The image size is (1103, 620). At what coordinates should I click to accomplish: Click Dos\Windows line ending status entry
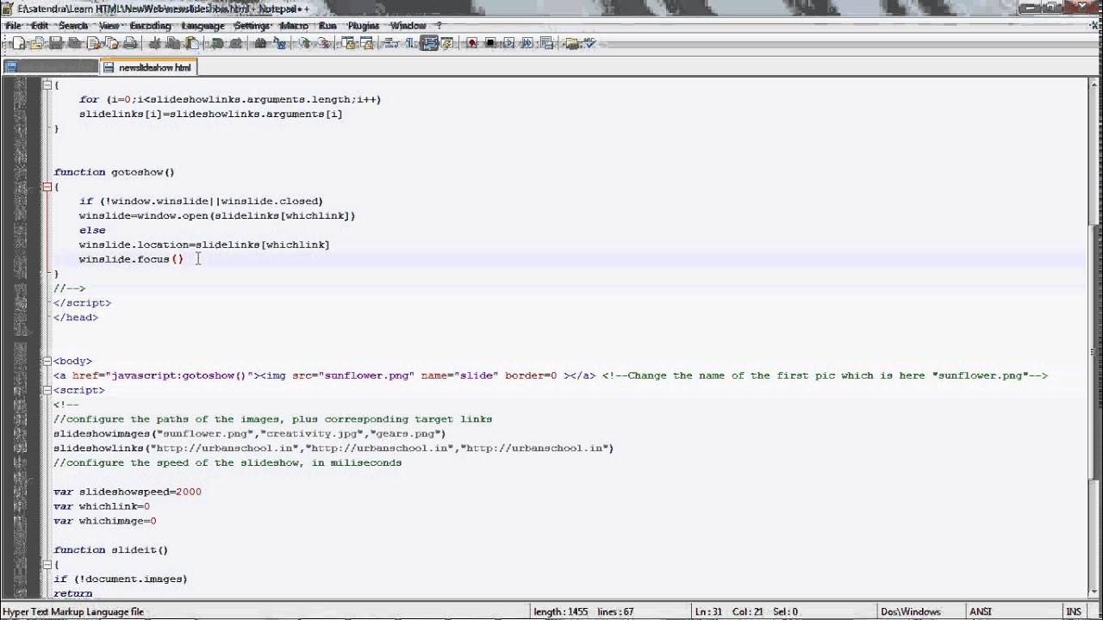point(910,612)
